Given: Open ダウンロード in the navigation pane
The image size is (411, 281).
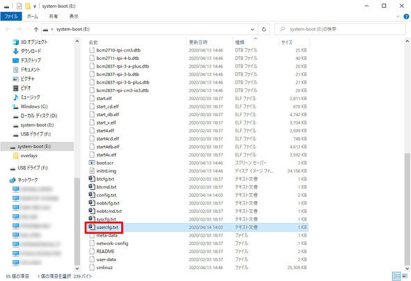Looking at the screenshot, I should click(x=31, y=51).
